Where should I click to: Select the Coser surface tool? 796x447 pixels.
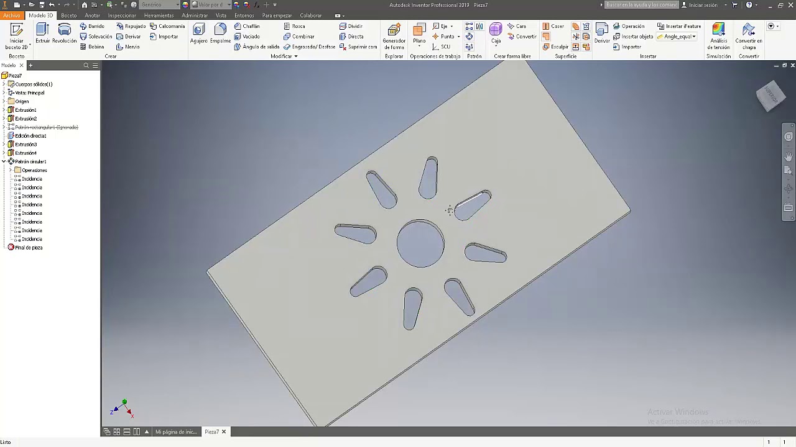(x=553, y=26)
